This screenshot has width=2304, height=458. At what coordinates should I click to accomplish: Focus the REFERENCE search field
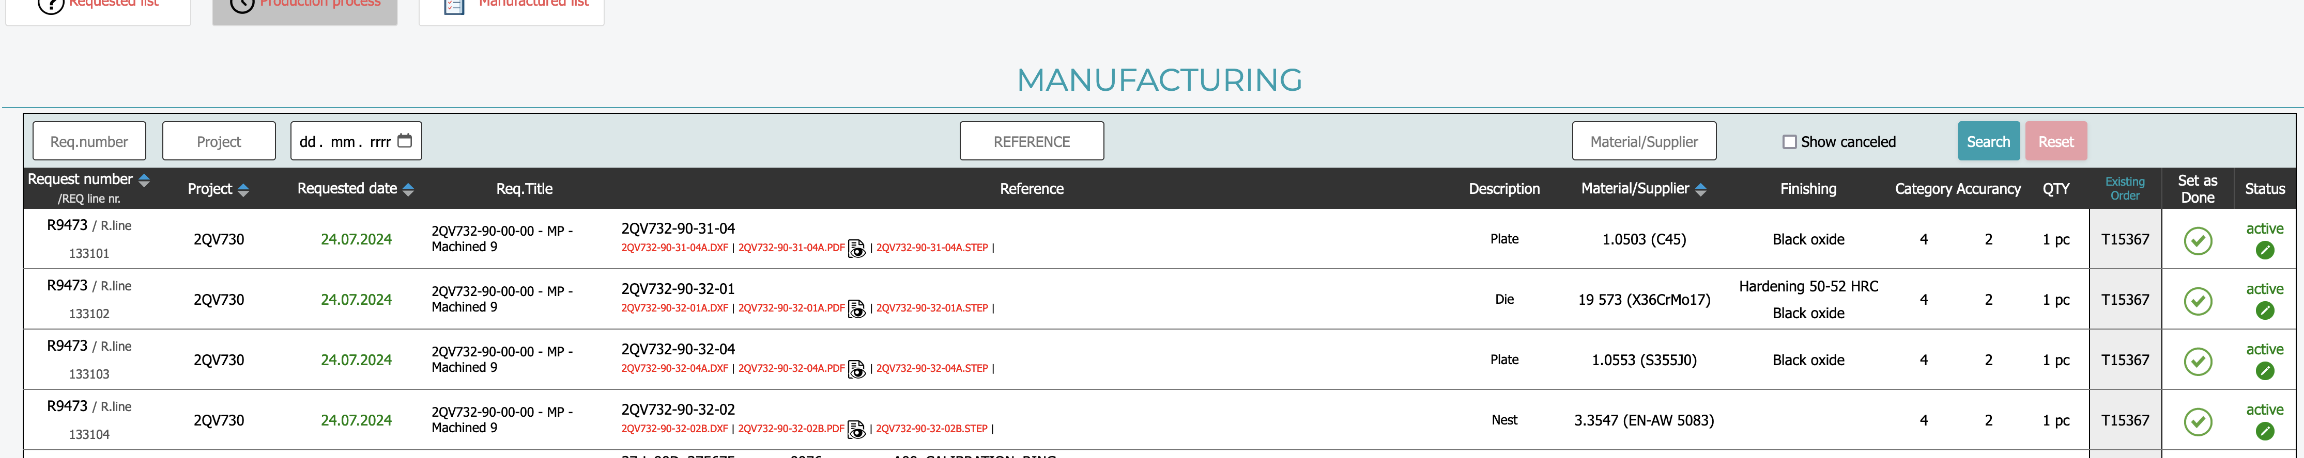tap(1031, 142)
